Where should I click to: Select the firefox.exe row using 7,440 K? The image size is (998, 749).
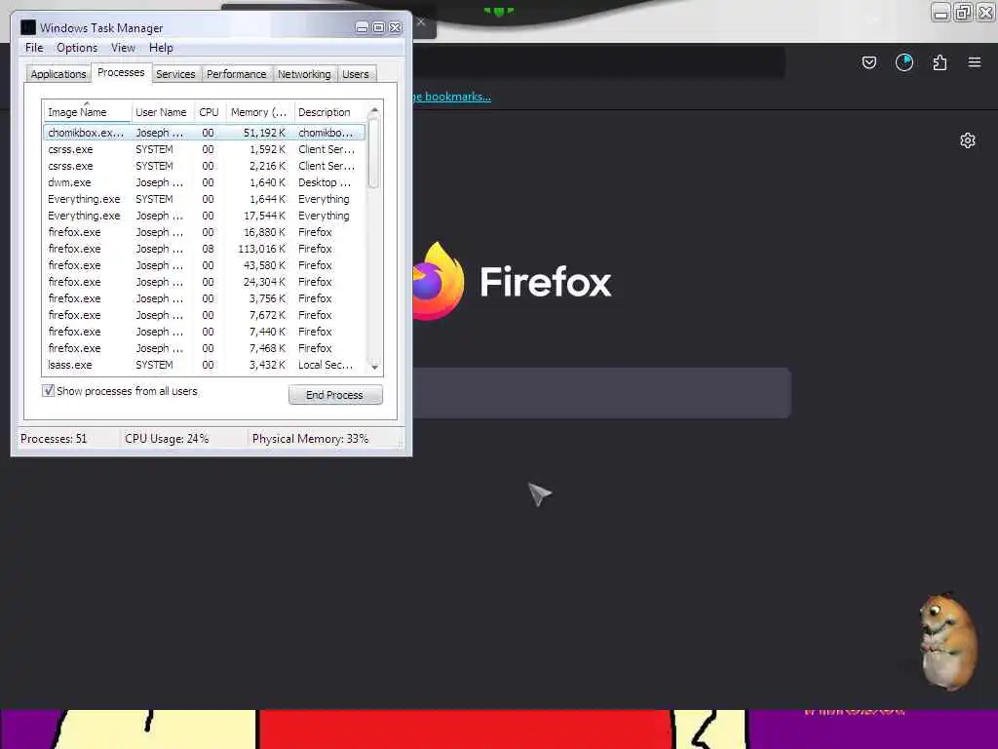coord(205,332)
